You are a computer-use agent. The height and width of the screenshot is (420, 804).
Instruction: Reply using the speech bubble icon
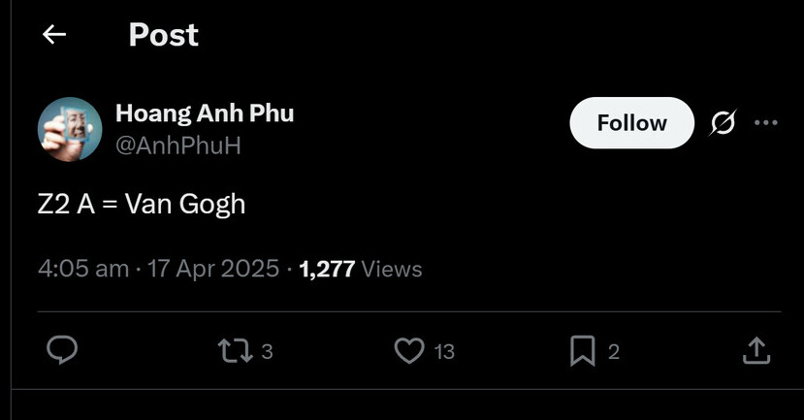tap(62, 350)
